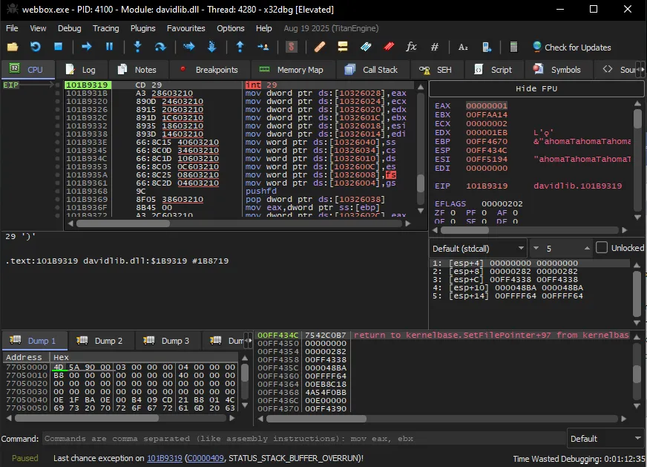
Task: Open the argument count dropdown arrow beside 5
Action: coord(536,248)
